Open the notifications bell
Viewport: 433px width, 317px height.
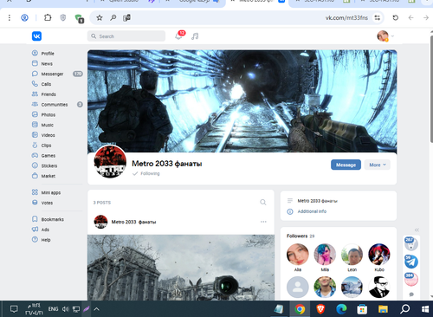[x=178, y=36]
